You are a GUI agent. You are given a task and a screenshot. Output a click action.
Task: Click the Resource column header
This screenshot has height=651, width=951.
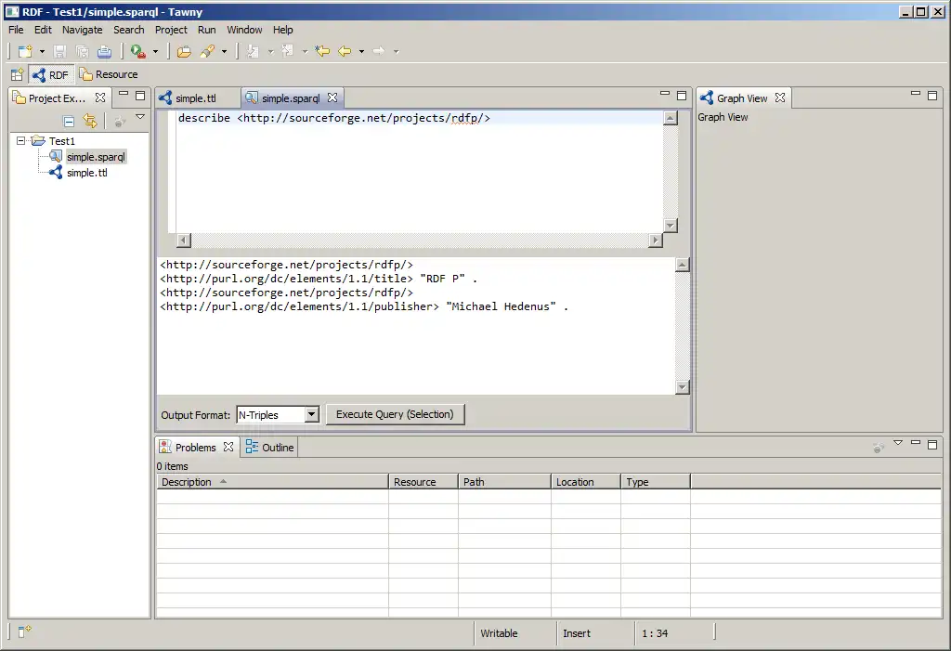pos(423,482)
